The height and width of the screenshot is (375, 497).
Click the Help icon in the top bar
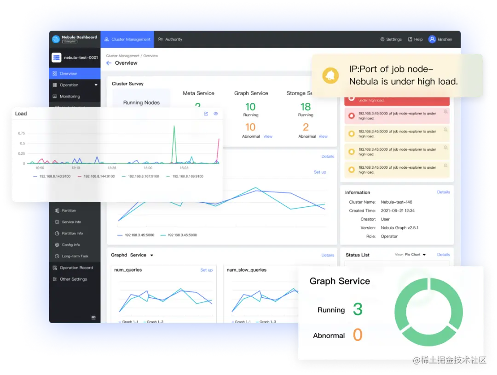(410, 39)
